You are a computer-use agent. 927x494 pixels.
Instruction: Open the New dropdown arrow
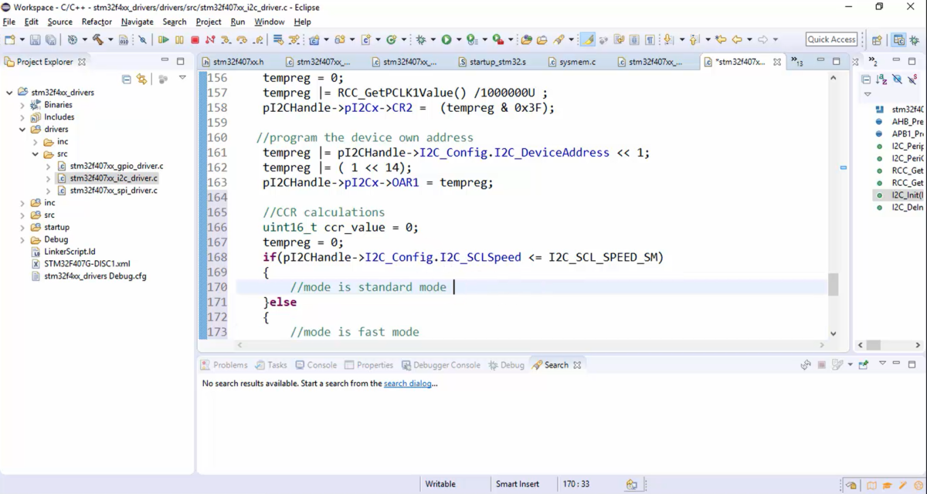[x=22, y=39]
